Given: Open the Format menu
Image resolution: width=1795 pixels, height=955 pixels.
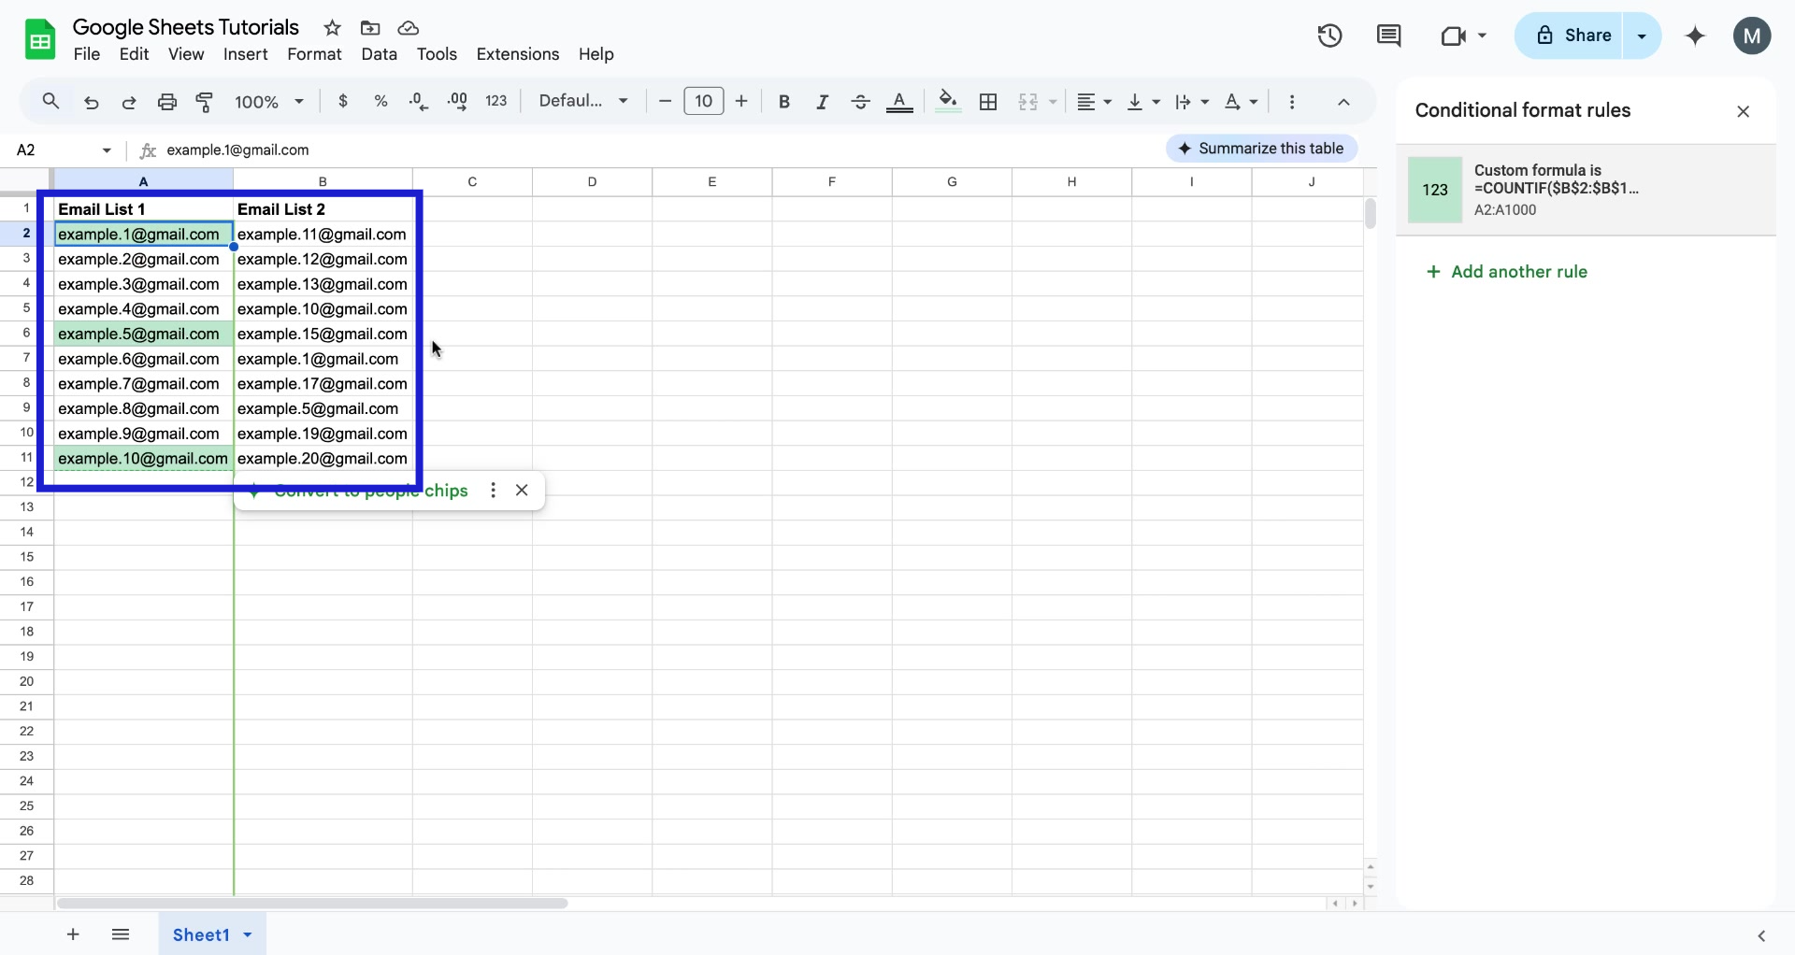Looking at the screenshot, I should 314,54.
